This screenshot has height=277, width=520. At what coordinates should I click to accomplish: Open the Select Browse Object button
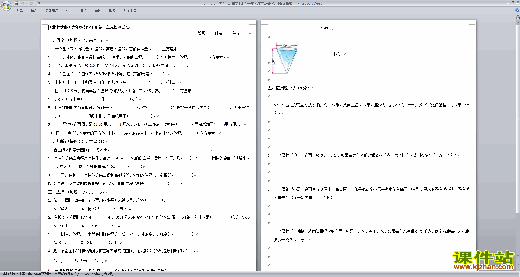[x=518, y=265]
